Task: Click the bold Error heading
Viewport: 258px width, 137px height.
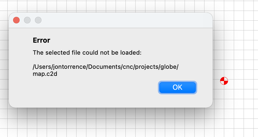Action: pos(41,40)
